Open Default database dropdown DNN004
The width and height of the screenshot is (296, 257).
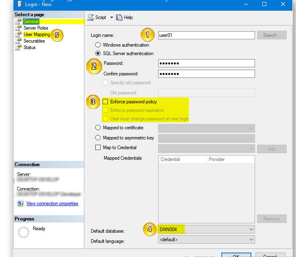(x=206, y=229)
